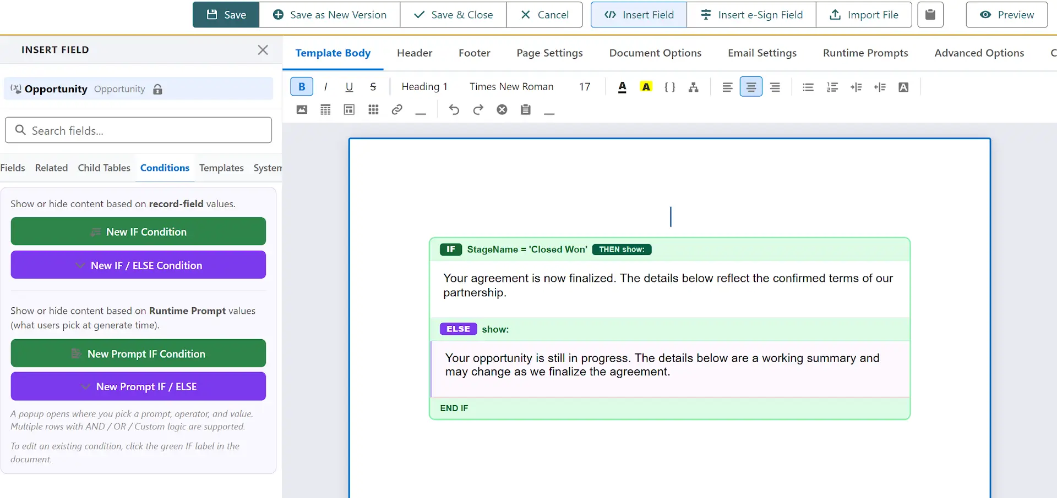This screenshot has width=1057, height=498.
Task: Increase indent with the right-arrow icon
Action: [856, 87]
